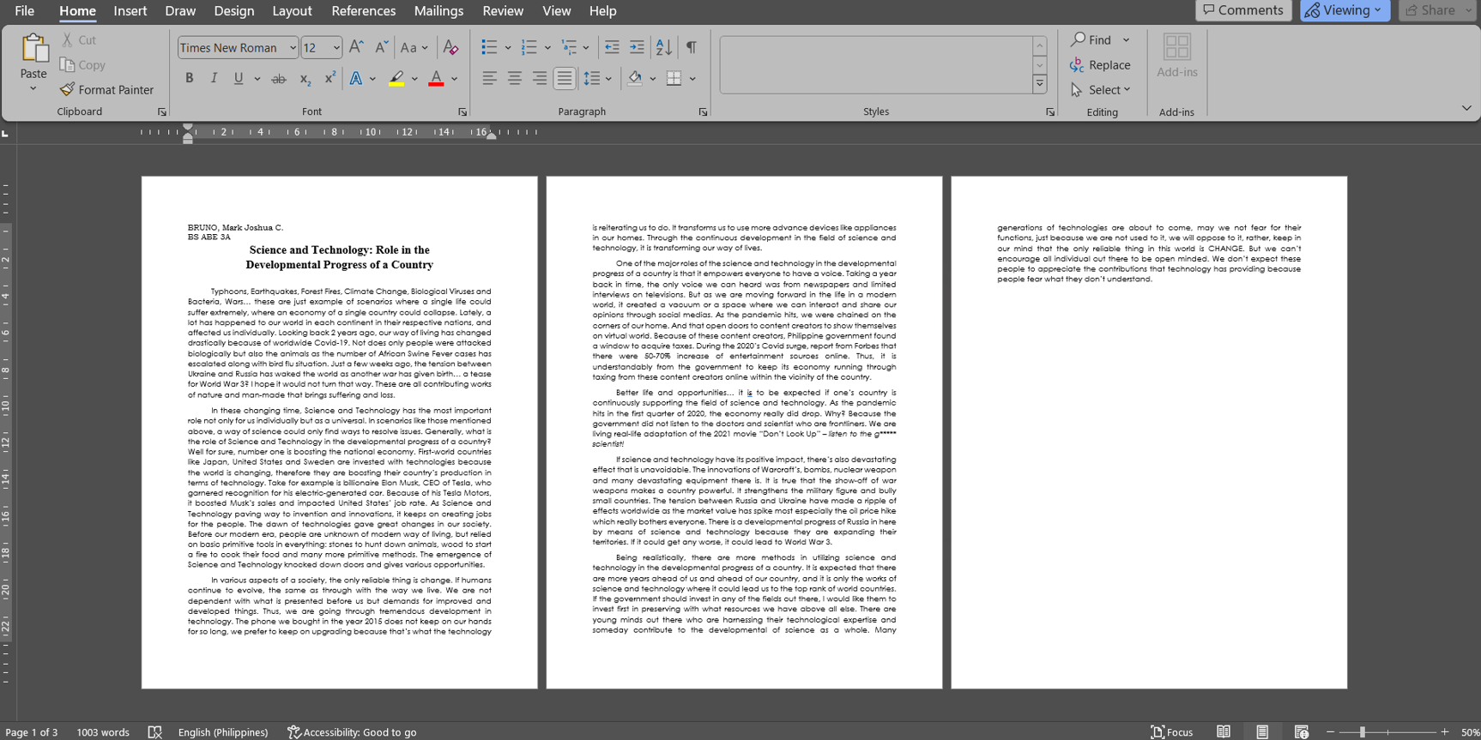Decrease font size with shrink icon
This screenshot has width=1481, height=740.
[x=382, y=47]
